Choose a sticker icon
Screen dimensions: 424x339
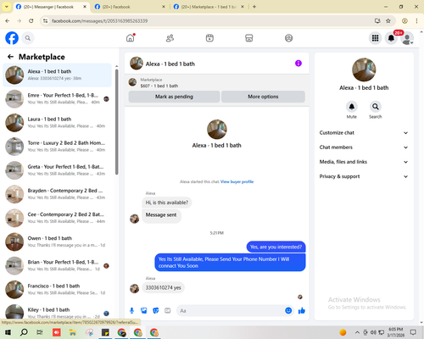click(x=156, y=311)
